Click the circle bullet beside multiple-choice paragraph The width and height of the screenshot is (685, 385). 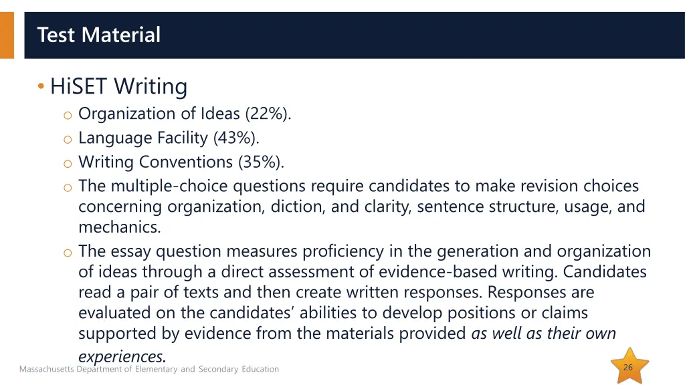point(68,188)
